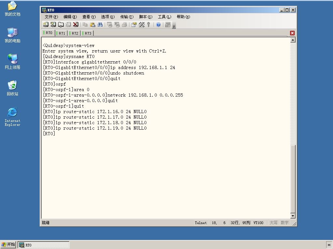Expand the toolbar options overflow arrow

(x=174, y=25)
